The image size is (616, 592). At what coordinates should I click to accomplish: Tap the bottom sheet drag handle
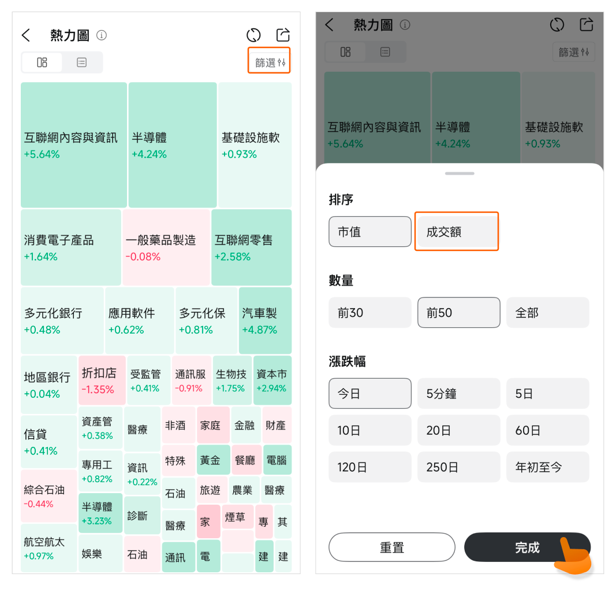pos(460,173)
